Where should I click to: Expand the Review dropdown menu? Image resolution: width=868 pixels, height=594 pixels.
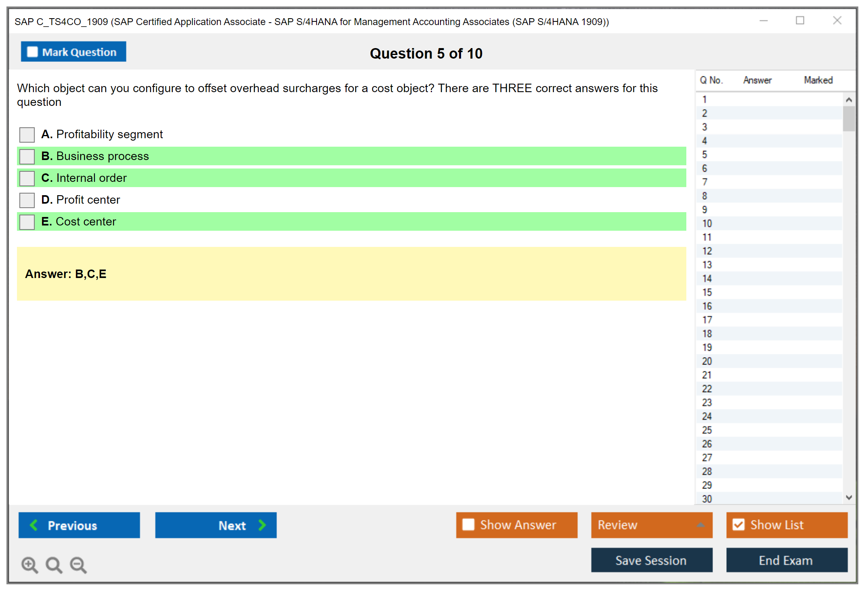[x=700, y=525]
